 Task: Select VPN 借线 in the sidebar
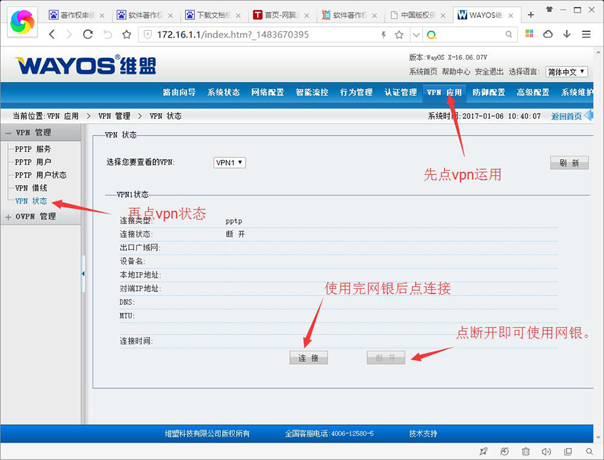point(31,188)
